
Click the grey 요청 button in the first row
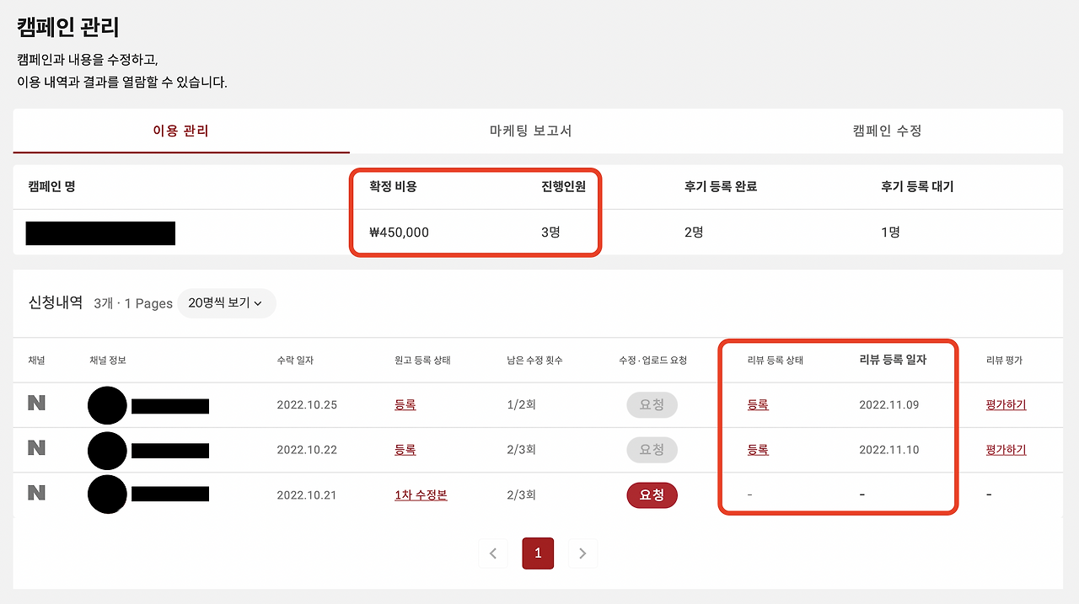tap(652, 405)
